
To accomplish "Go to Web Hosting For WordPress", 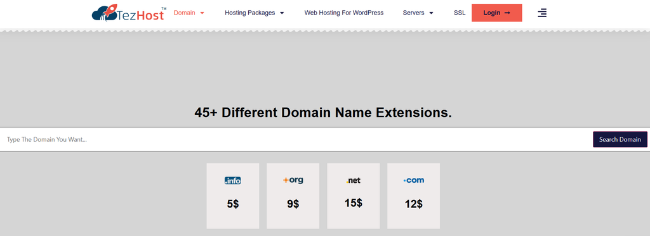I will [x=344, y=13].
